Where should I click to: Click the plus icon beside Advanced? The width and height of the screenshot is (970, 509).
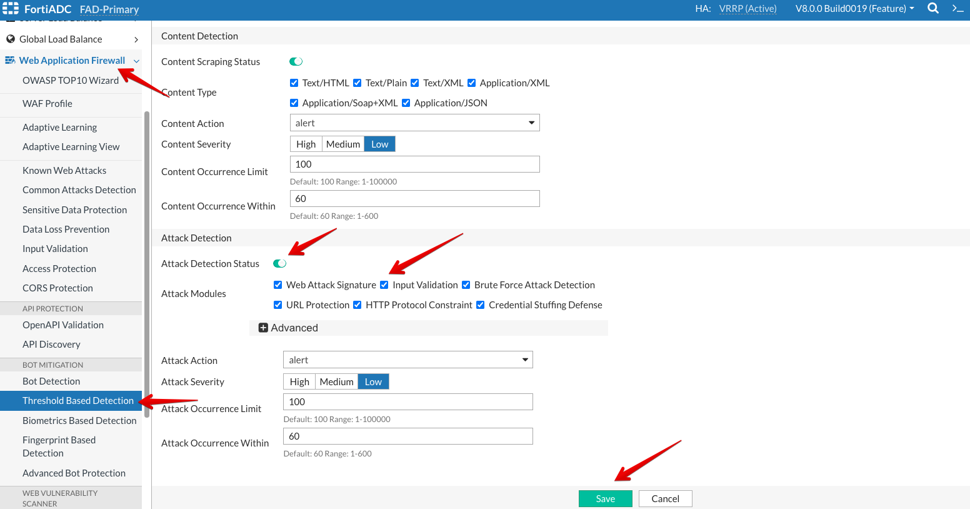coord(263,328)
